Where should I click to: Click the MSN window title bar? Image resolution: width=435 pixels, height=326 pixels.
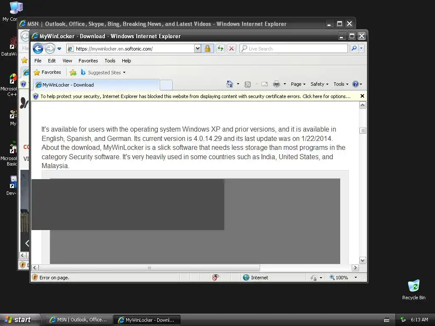(x=172, y=24)
